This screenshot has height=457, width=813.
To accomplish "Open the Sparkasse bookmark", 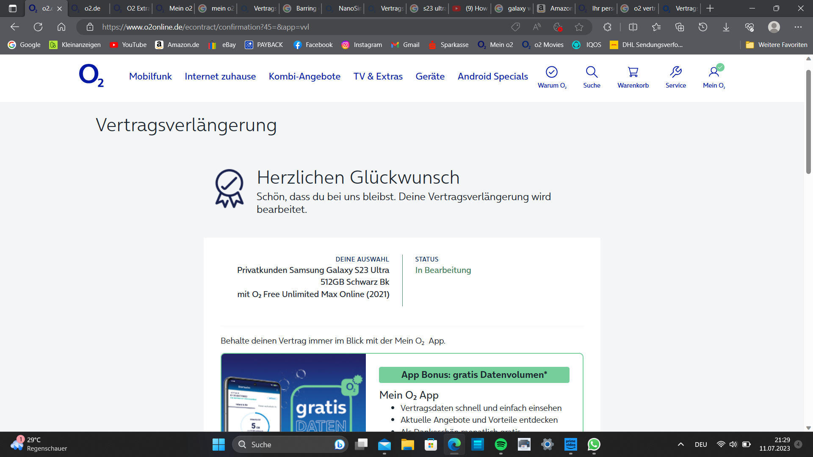I will click(448, 45).
